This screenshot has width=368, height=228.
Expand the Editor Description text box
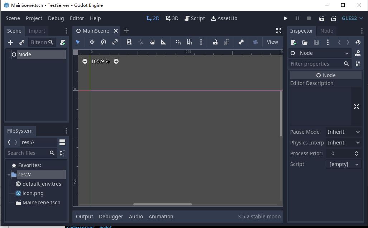(357, 106)
